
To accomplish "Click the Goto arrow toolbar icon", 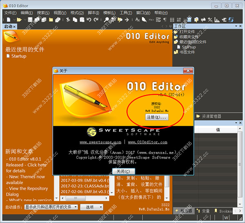I will (x=127, y=20).
